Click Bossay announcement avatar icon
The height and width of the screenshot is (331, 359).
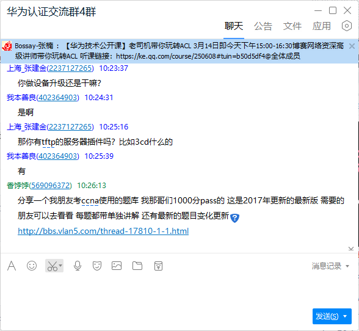click(x=7, y=46)
